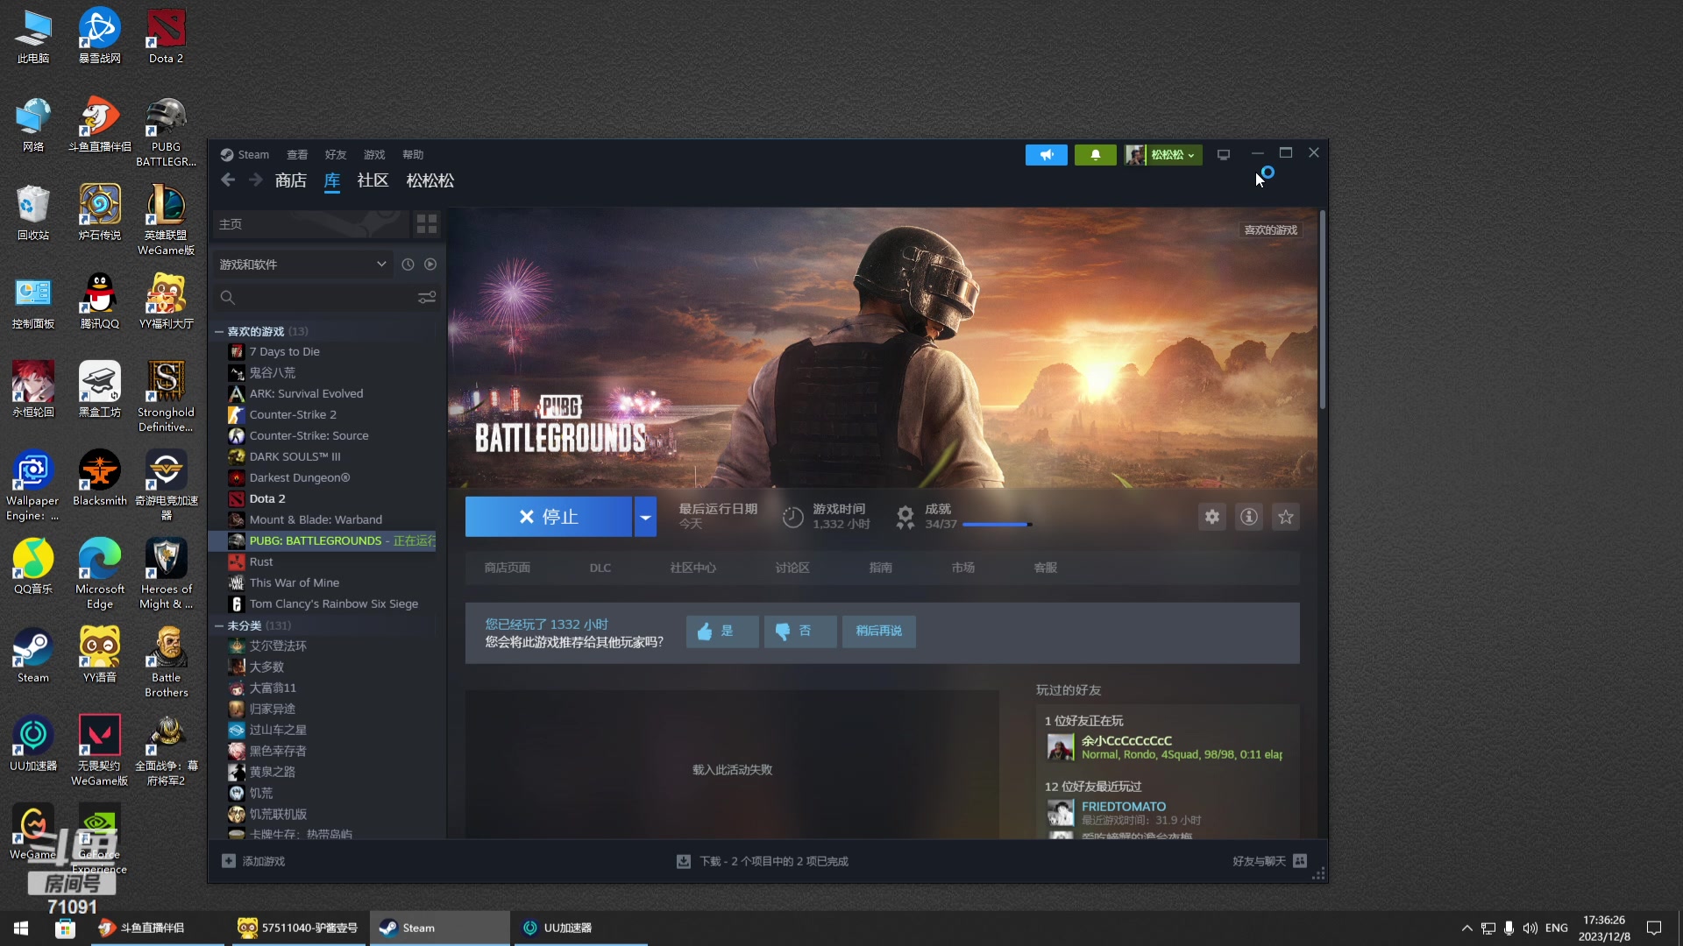This screenshot has width=1683, height=946.
Task: Open the 讨论区 link
Action: pos(792,568)
